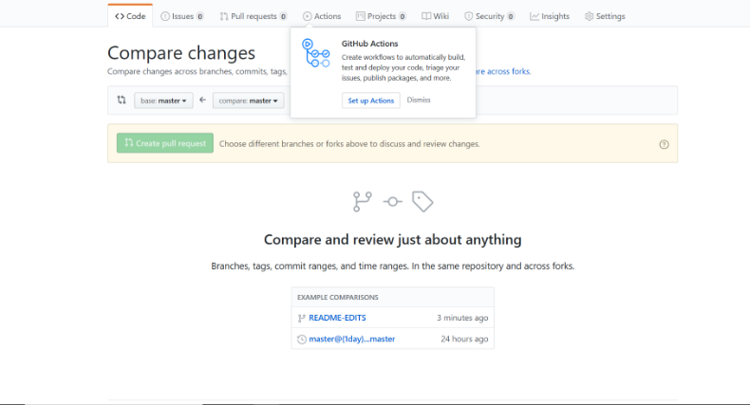Open the Issues tab
Image resolution: width=750 pixels, height=405 pixels.
pos(181,16)
